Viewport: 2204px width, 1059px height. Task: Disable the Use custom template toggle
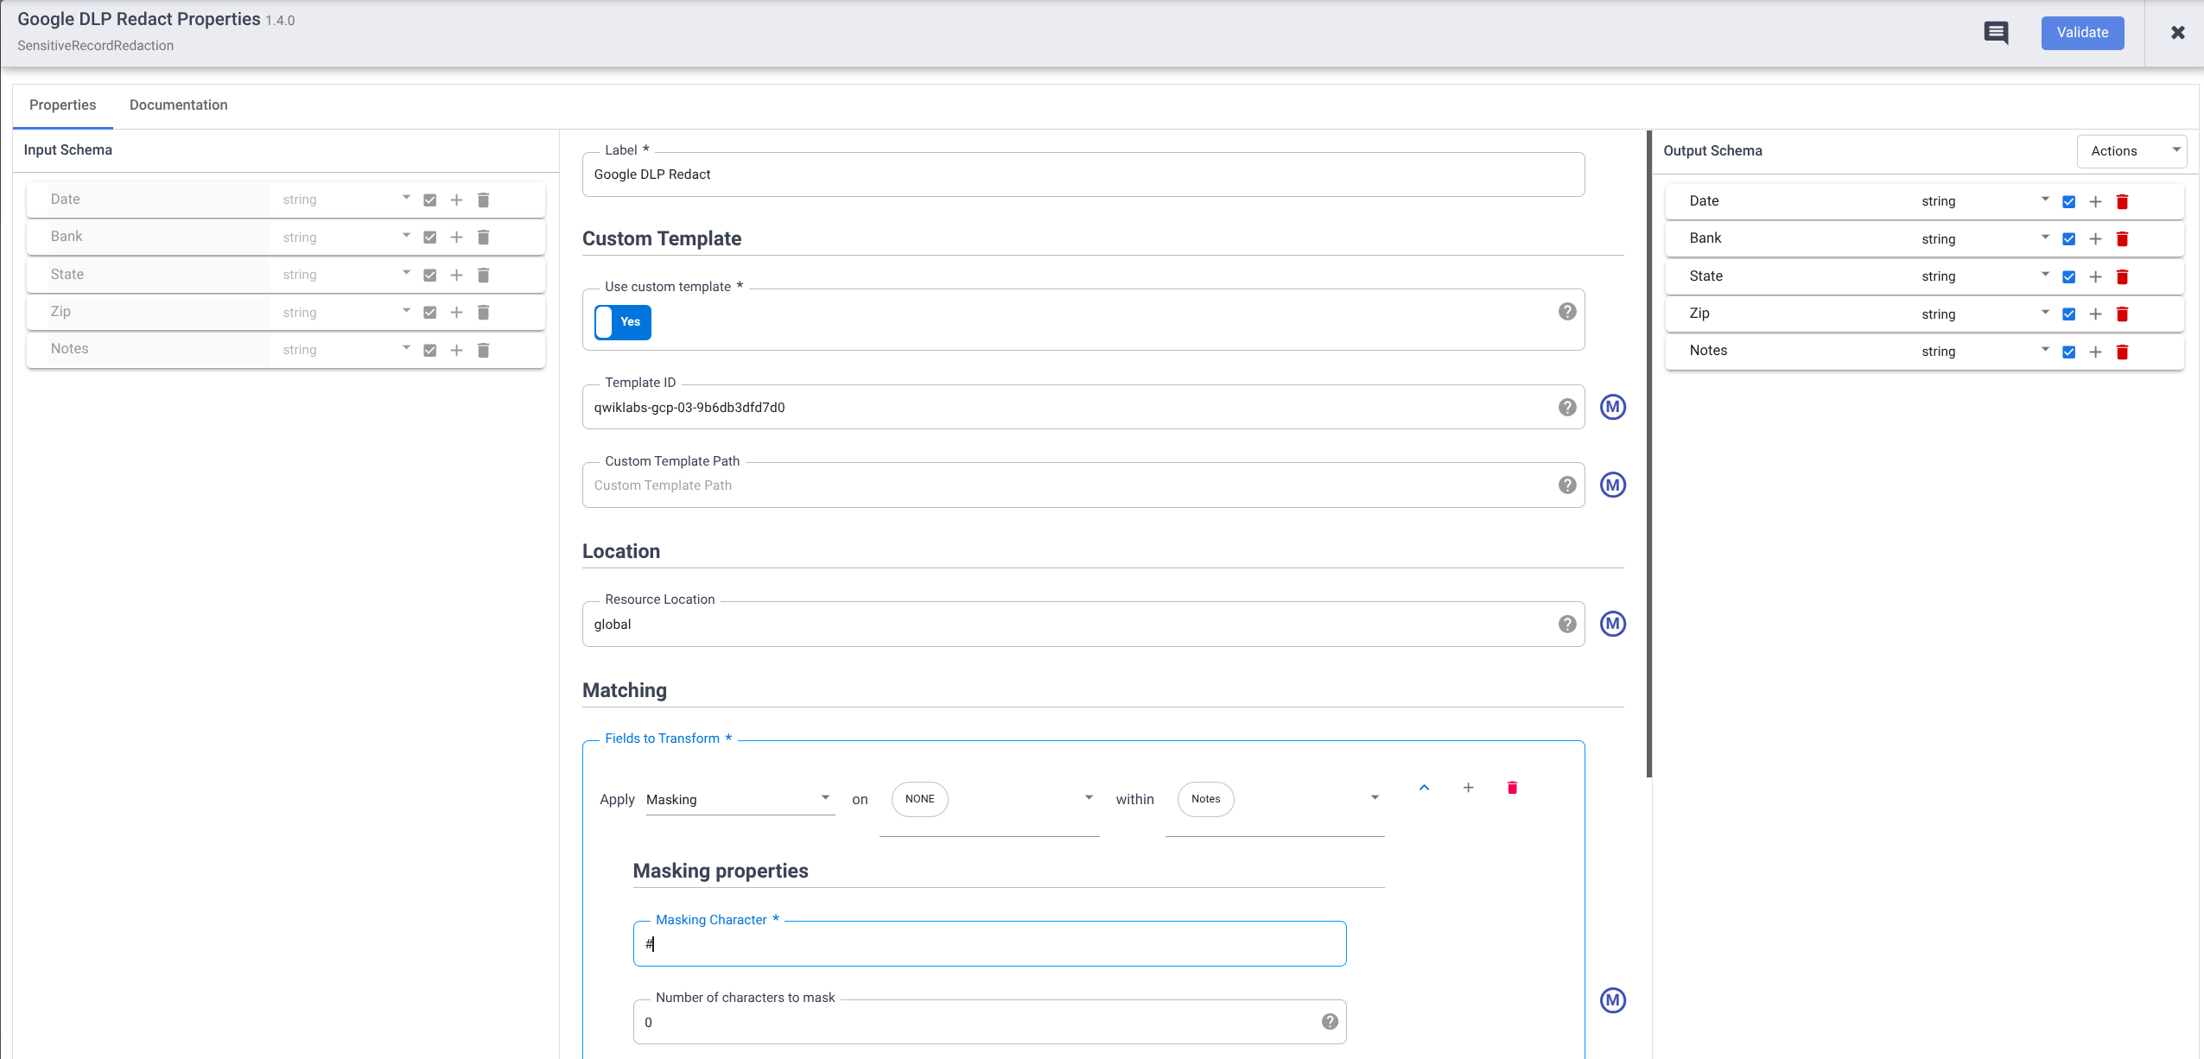point(621,322)
